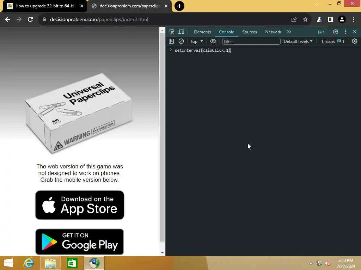Viewport: 361px width, 270px height.
Task: Open the tab search dropdown chevron
Action: (x=317, y=4)
